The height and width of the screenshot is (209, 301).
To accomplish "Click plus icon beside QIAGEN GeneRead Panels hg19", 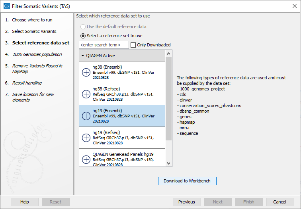I will pyautogui.click(x=86, y=159).
